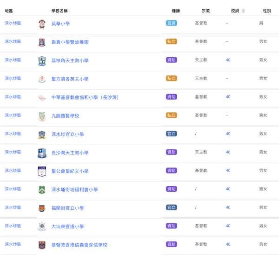
Task: Click the 資助 tag on 荔枝角天主教小學 row
Action: [171, 60]
